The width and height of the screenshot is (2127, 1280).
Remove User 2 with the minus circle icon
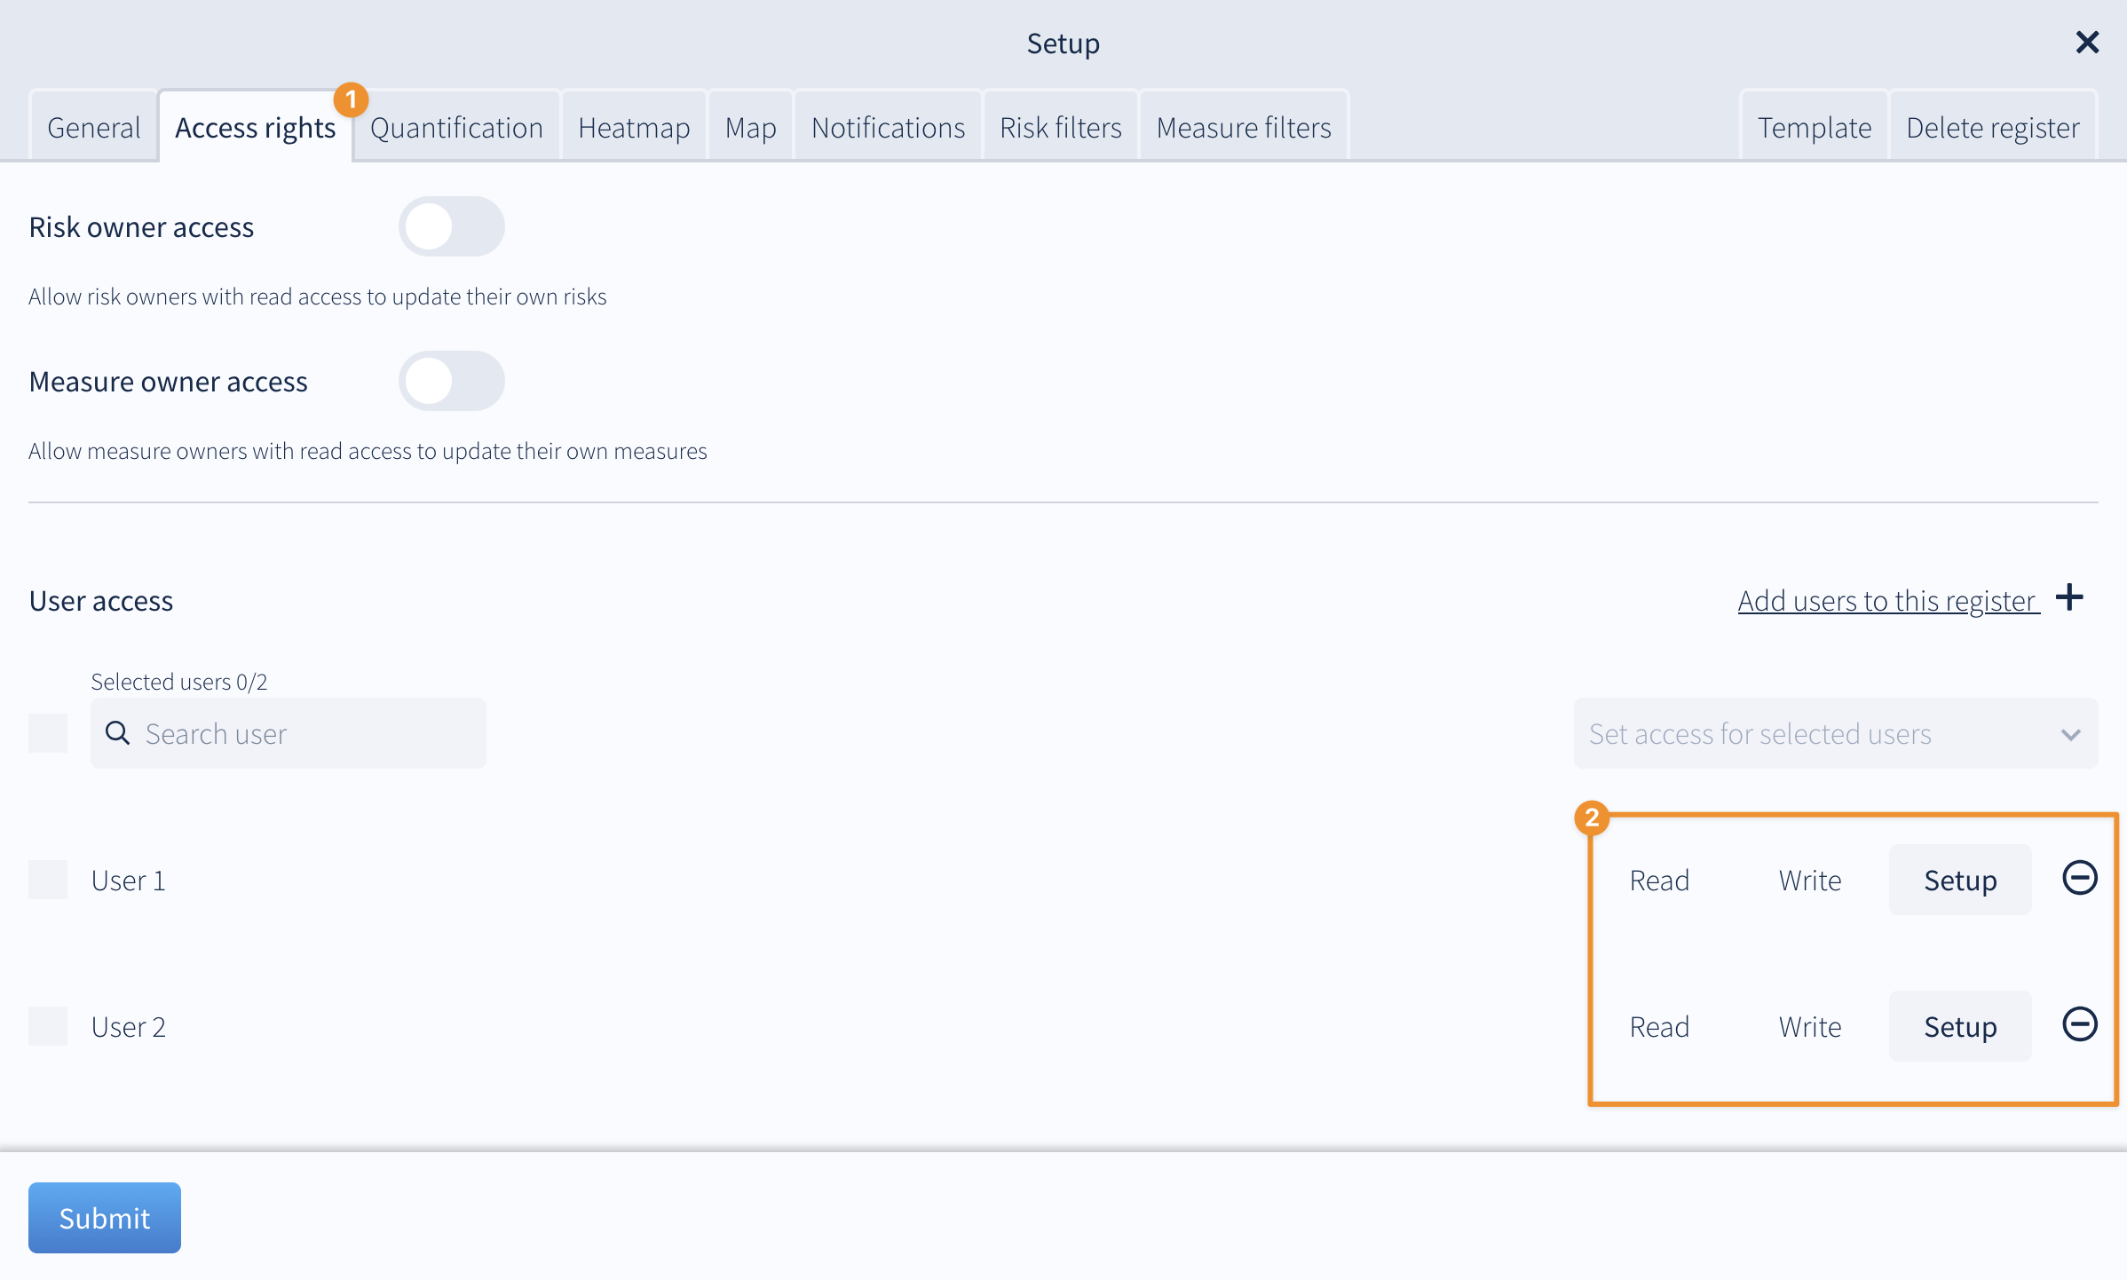coord(2079,1024)
